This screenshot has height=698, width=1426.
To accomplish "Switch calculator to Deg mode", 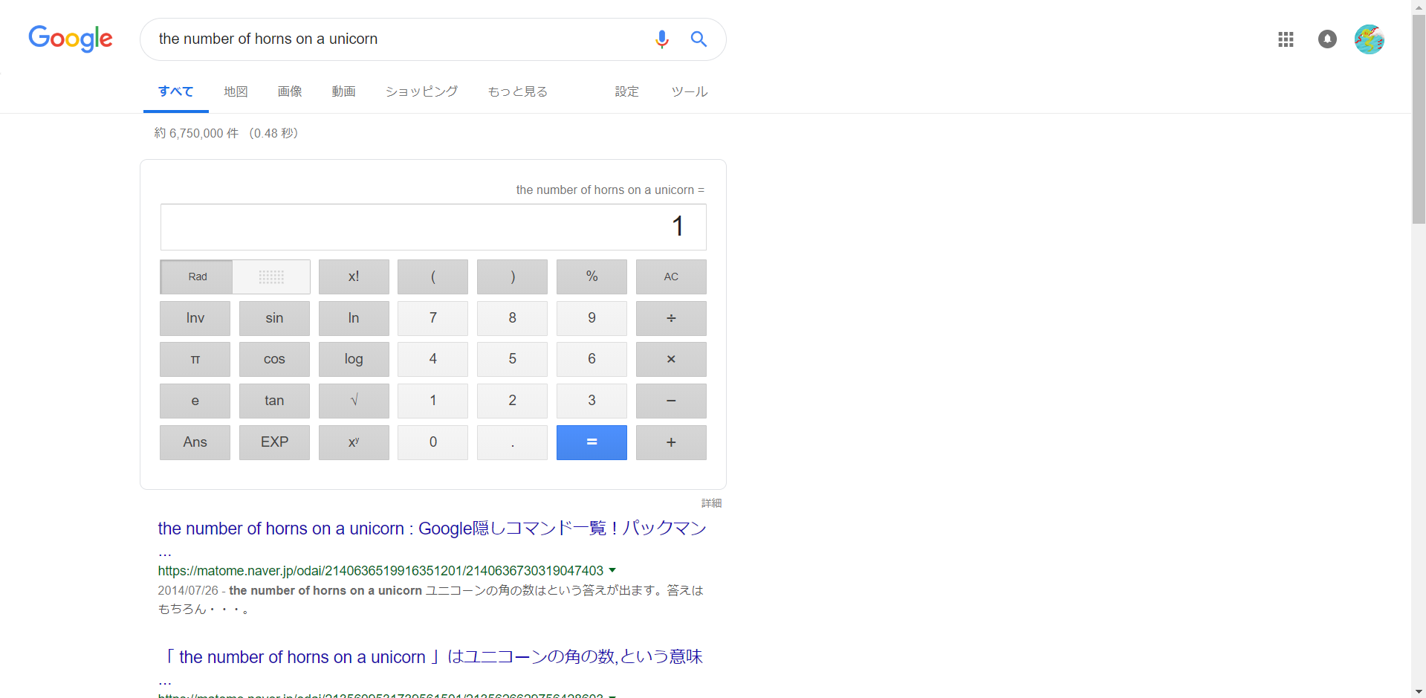I will [271, 277].
